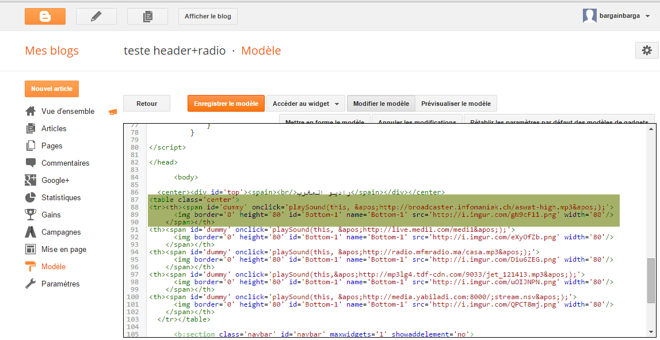Click the Articles document icon
This screenshot has width=660, height=340.
(x=30, y=128)
